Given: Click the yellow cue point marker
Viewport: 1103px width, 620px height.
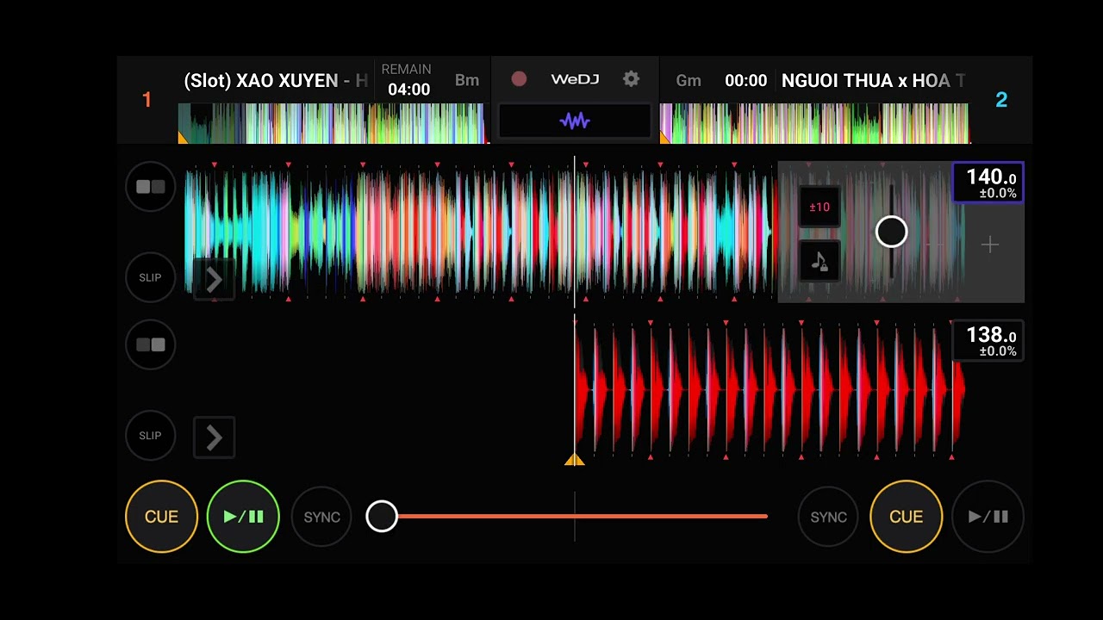Looking at the screenshot, I should tap(574, 460).
